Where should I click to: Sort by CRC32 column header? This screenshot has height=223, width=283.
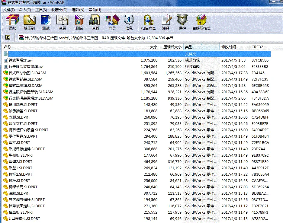coord(260,47)
